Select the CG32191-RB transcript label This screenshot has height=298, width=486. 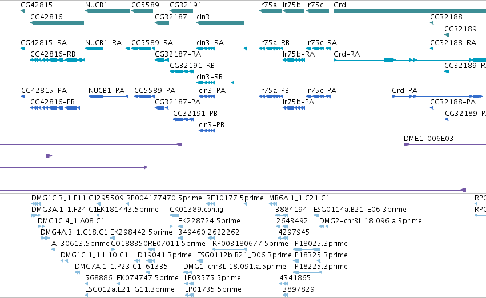(192, 65)
